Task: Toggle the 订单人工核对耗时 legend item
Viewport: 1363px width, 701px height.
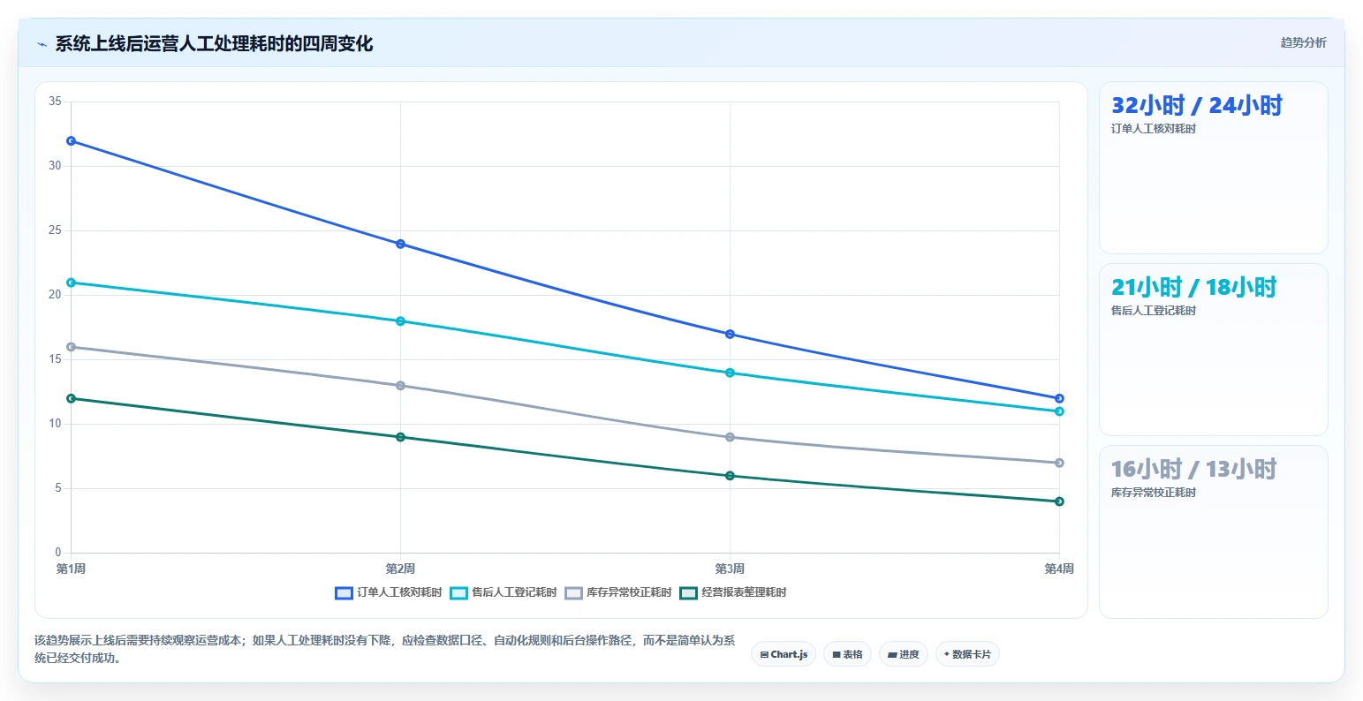Action: pyautogui.click(x=389, y=592)
